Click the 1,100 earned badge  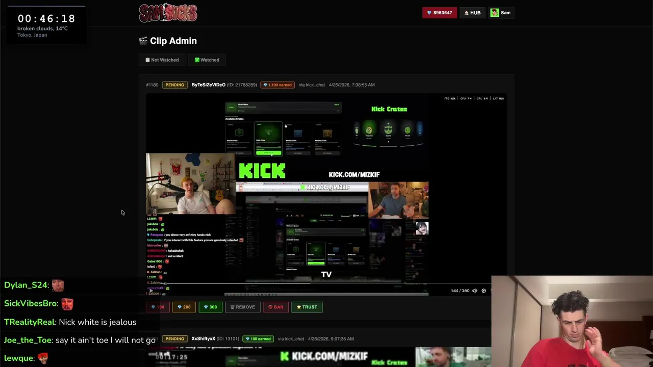coord(278,85)
